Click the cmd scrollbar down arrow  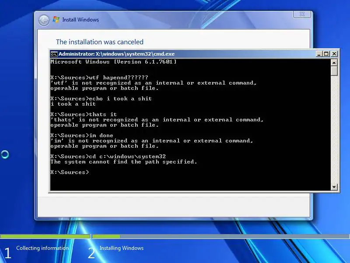coord(334,187)
